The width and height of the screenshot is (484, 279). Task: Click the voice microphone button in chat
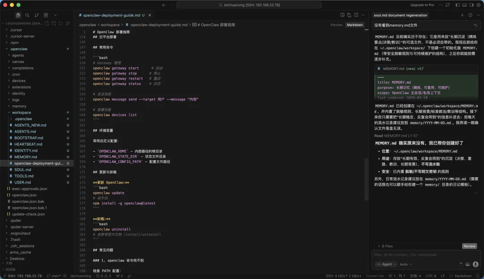[x=475, y=265]
